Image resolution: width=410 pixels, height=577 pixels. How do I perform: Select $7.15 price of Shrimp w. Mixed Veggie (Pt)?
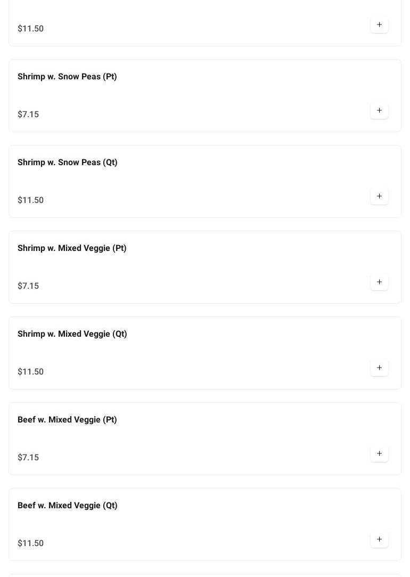click(28, 286)
